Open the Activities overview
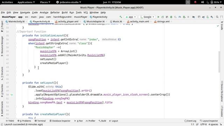Image resolution: width=224 pixels, height=126 pixels. [x=7, y=2]
